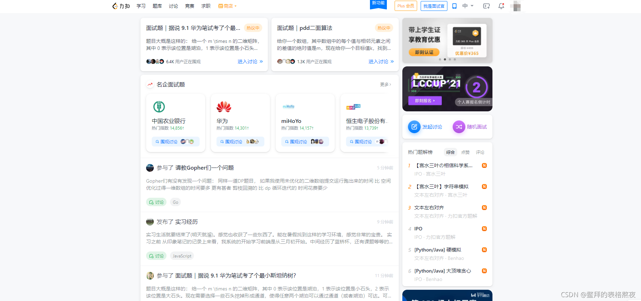Click the 恒生电子 logo icon
This screenshot has width=641, height=301.
pyautogui.click(x=353, y=107)
